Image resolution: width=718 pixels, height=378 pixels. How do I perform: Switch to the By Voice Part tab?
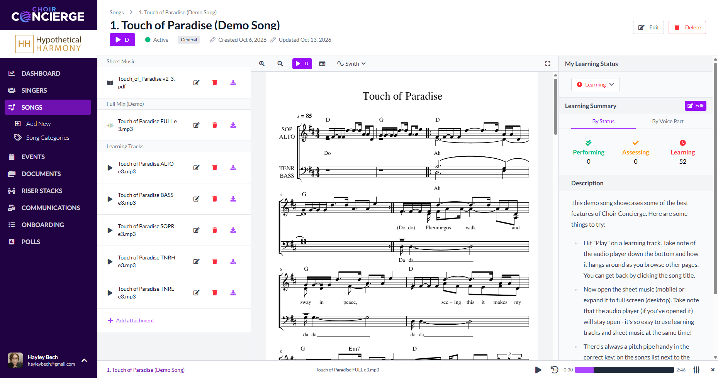click(668, 121)
